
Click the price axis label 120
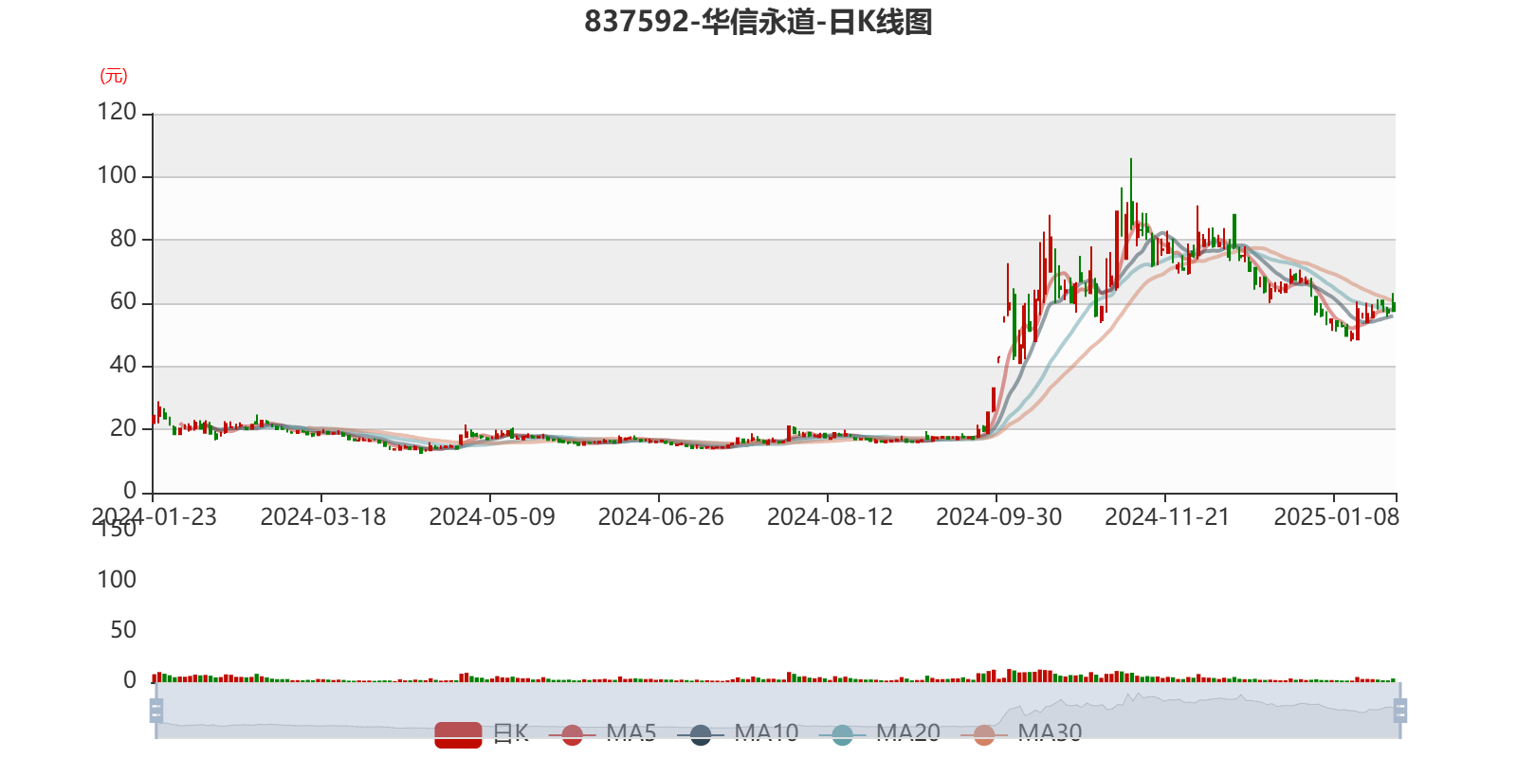[117, 112]
